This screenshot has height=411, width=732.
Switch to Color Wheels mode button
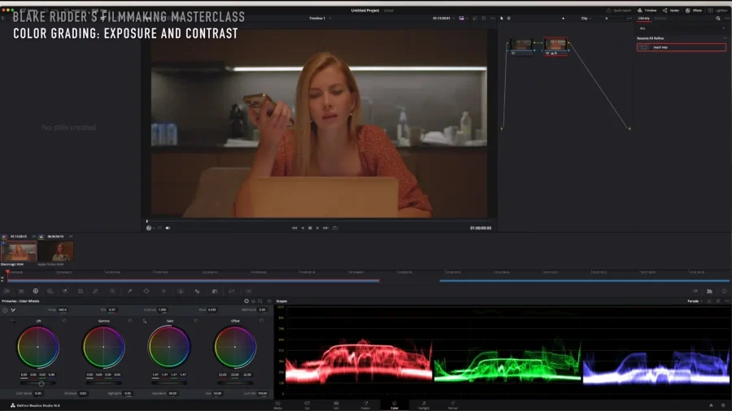pyautogui.click(x=246, y=301)
